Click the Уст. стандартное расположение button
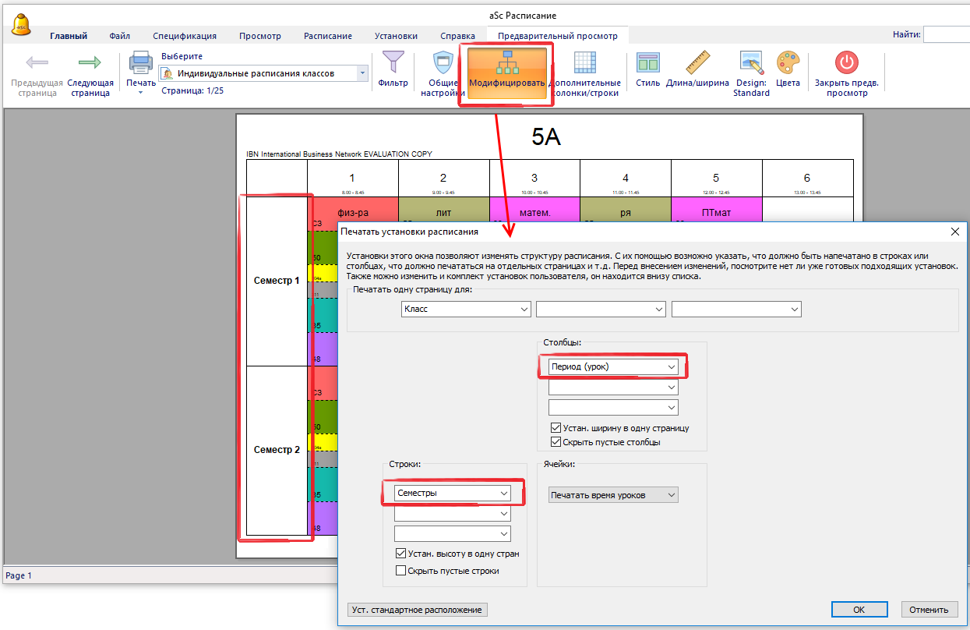Screen dimensions: 970x630 click(417, 610)
